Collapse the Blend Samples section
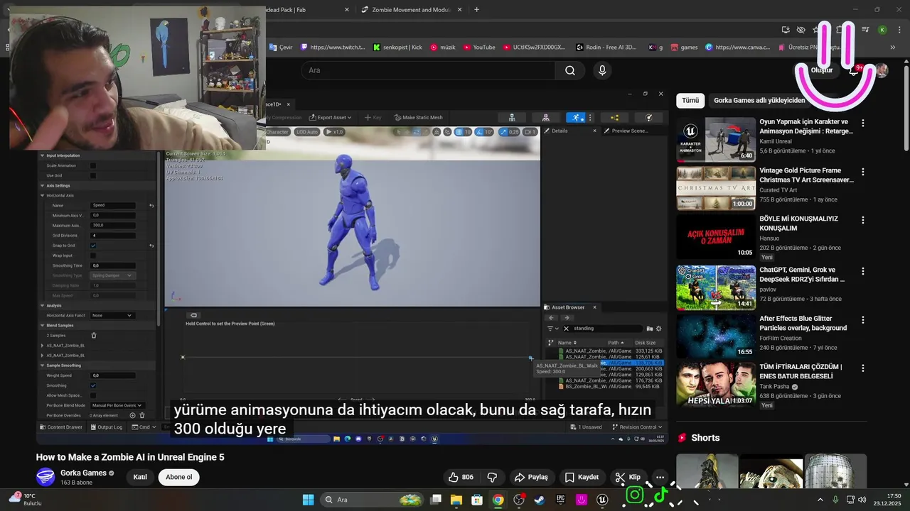 [x=42, y=325]
